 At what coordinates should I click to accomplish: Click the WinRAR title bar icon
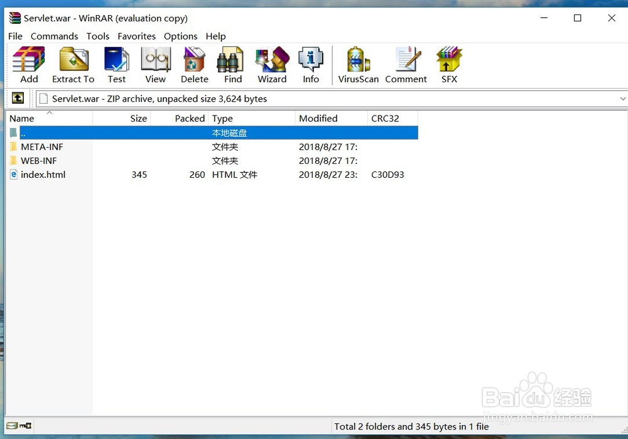pyautogui.click(x=15, y=18)
